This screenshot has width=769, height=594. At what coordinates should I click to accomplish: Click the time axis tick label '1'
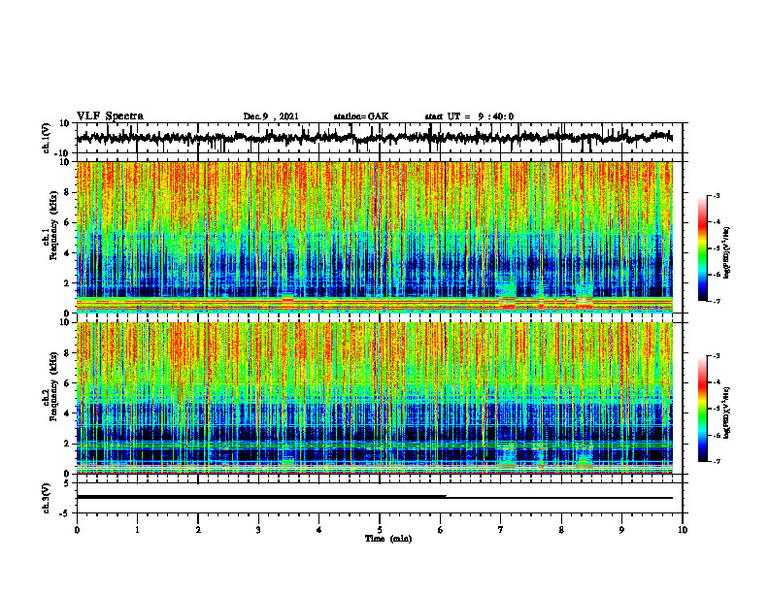pos(137,530)
